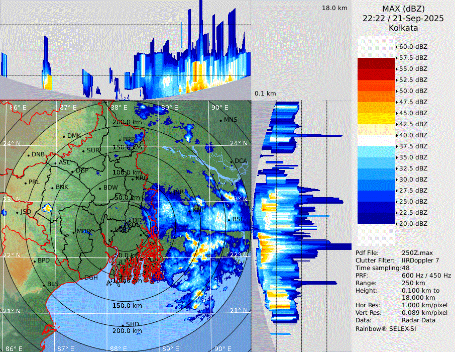Viewport: 455px width, 352px height.
Task: Click the SHD station dot
Action: pyautogui.click(x=123, y=325)
